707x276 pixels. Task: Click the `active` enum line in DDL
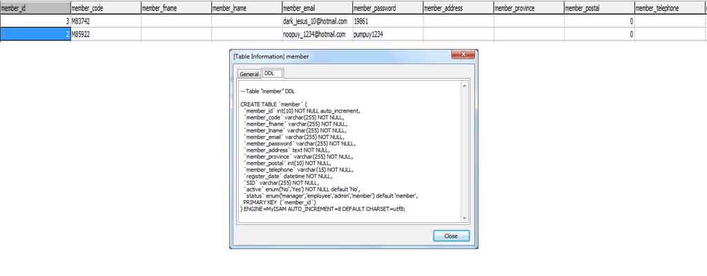click(304, 190)
